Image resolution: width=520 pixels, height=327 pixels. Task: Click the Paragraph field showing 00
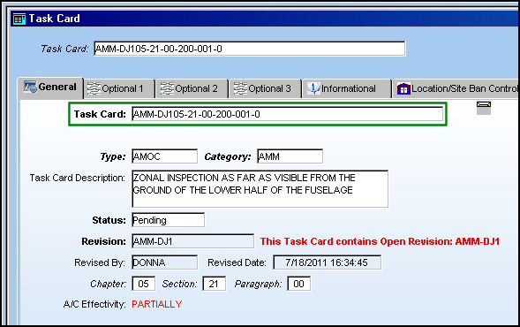[x=298, y=284]
